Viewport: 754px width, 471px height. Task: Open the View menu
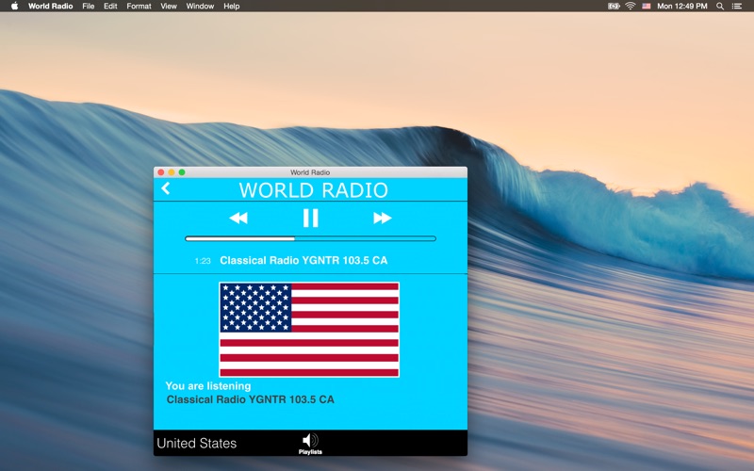[x=169, y=7]
